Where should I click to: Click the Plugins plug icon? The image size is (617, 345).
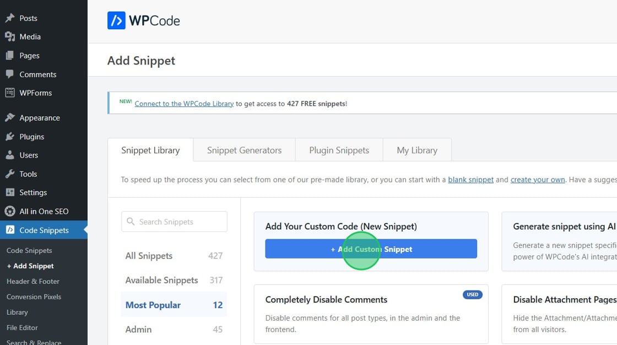(x=10, y=137)
